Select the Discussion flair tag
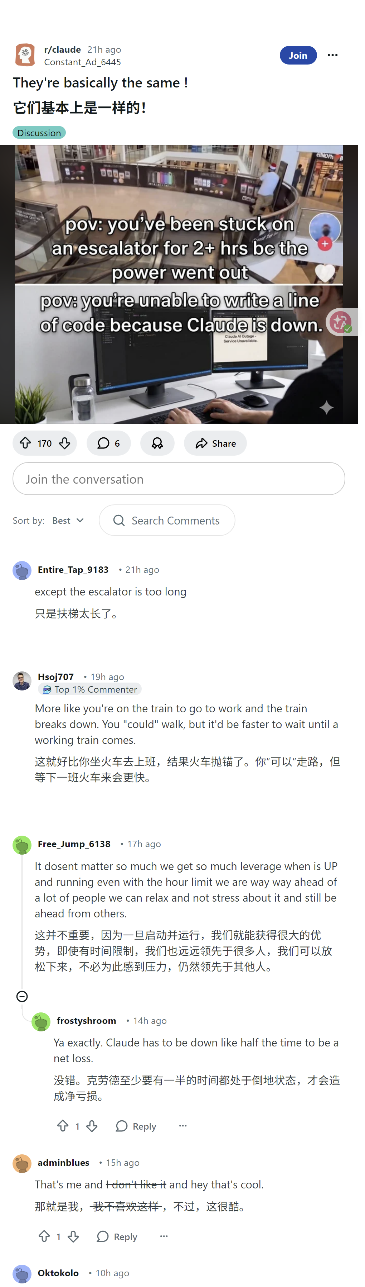This screenshot has height=1287, width=365. coord(39,133)
